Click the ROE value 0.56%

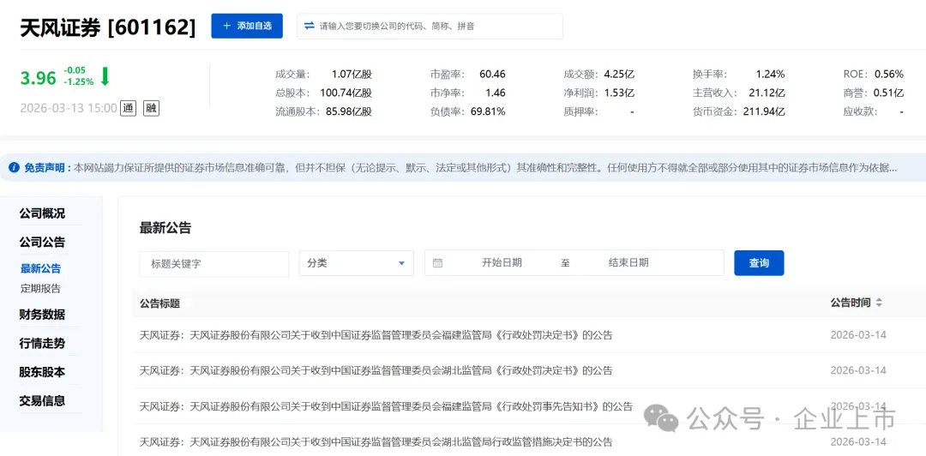889,75
